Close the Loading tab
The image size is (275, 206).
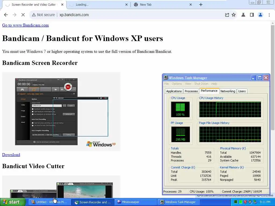click(x=126, y=5)
